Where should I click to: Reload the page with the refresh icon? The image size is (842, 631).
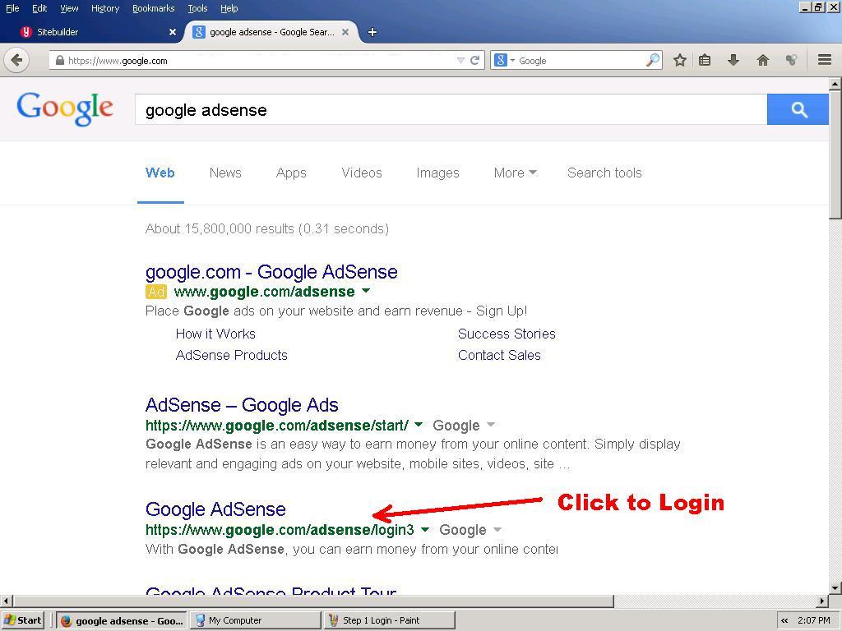click(x=474, y=61)
